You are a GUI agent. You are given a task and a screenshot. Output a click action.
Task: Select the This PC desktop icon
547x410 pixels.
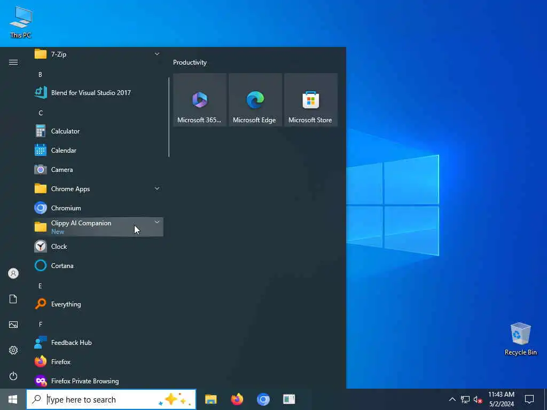(21, 22)
